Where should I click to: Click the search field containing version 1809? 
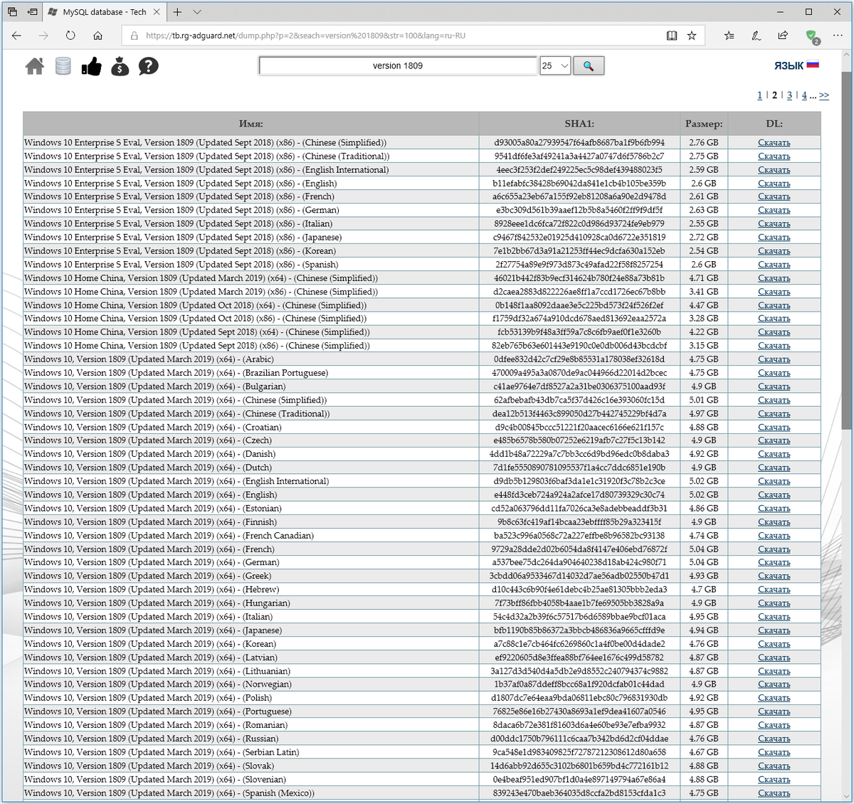click(398, 65)
